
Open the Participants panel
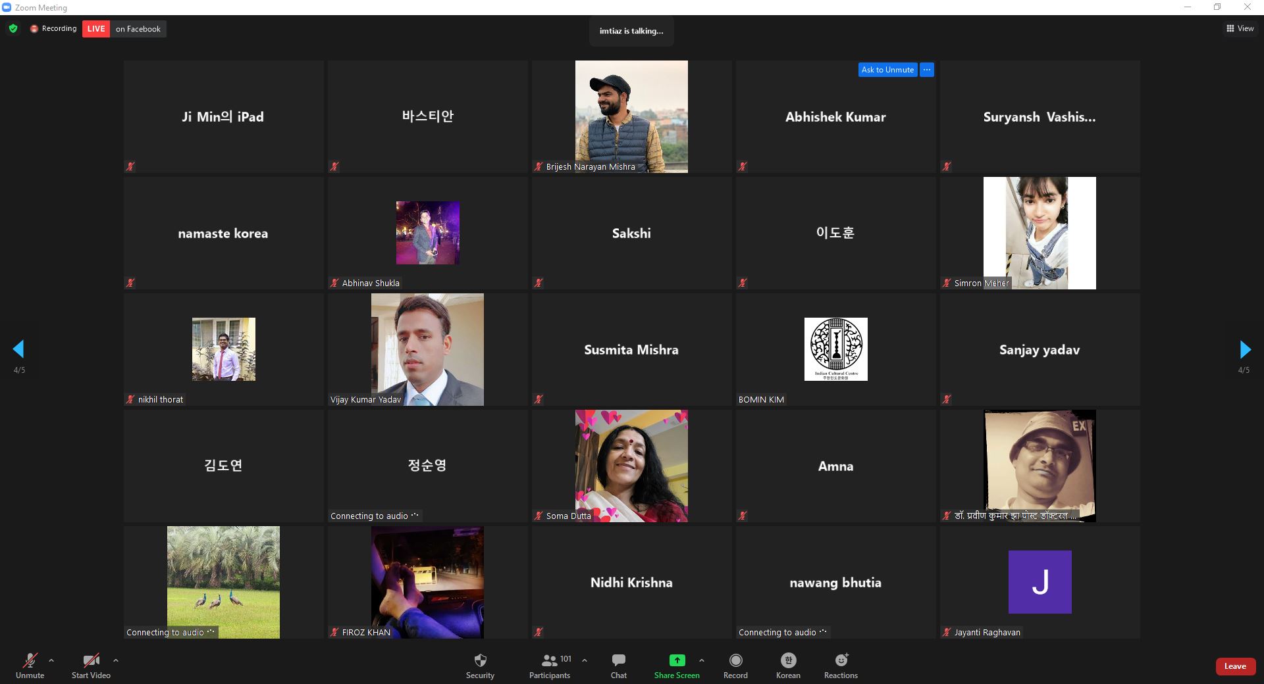(550, 660)
